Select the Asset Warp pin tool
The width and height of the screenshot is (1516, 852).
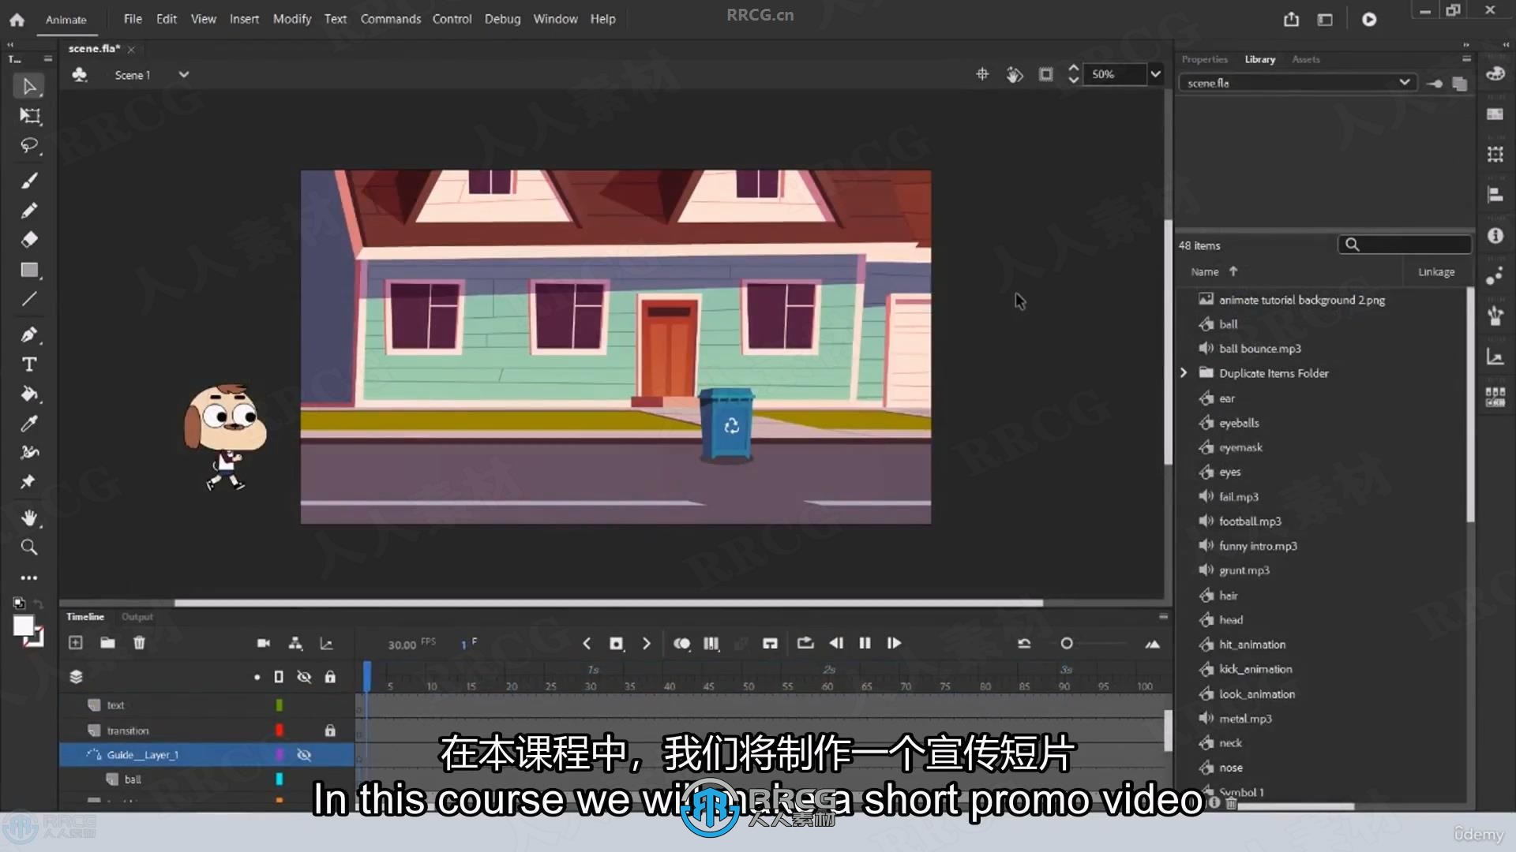tap(28, 481)
